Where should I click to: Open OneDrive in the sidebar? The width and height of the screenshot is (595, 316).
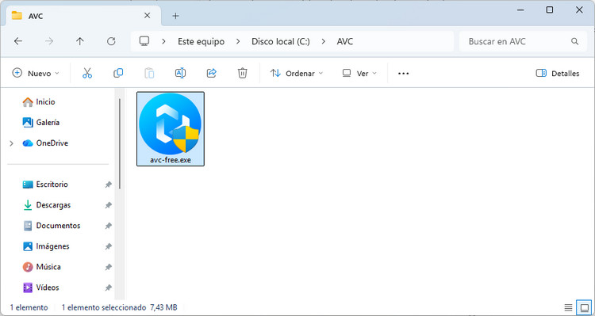[x=45, y=143]
